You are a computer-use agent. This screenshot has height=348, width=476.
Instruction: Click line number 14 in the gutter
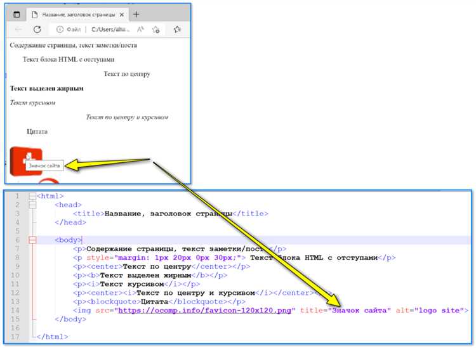tap(15, 311)
